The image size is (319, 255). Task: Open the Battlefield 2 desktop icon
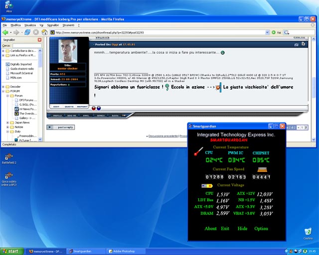coord(9,158)
